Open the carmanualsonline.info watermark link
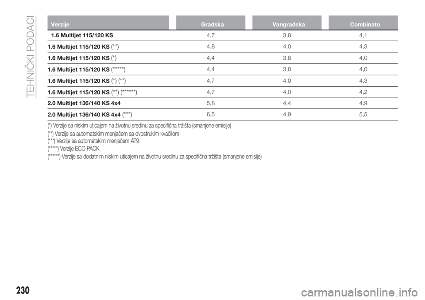Viewport: 425px width, 300px height. coord(359,292)
